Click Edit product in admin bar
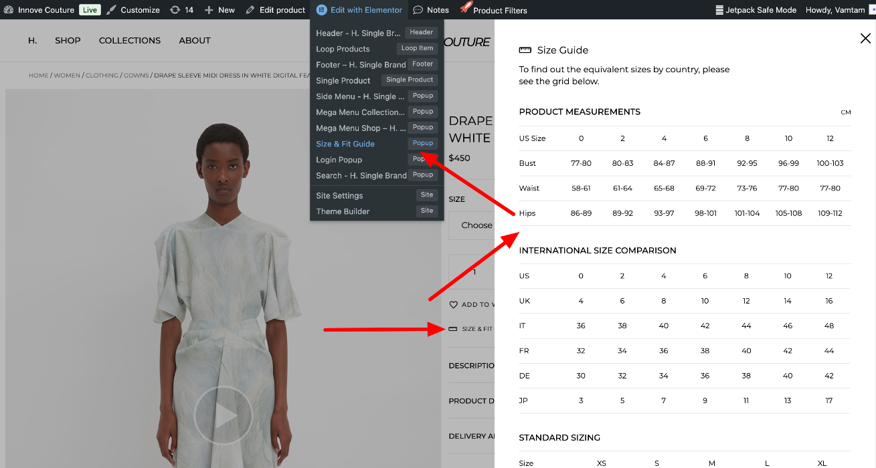Image resolution: width=876 pixels, height=468 pixels. click(x=275, y=10)
